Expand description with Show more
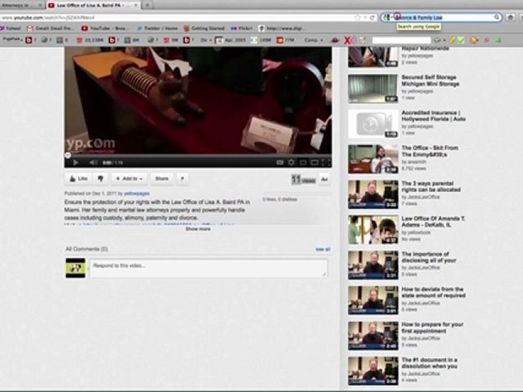Screen dimensions: 523x392 198,229
